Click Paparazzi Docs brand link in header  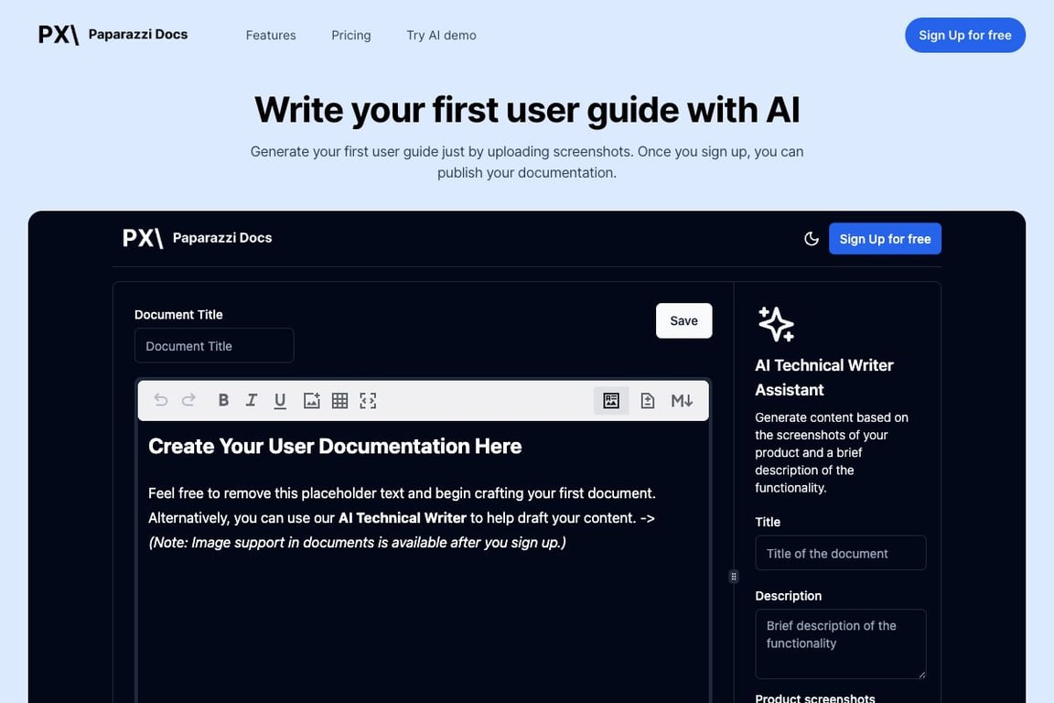tap(138, 34)
